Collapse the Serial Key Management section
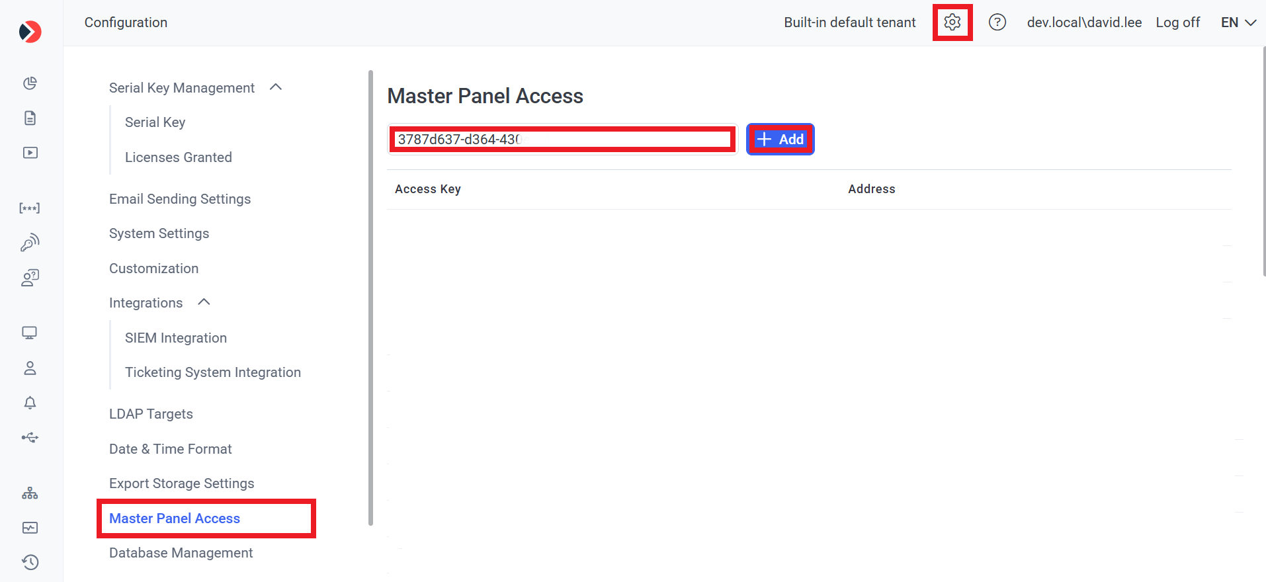Image resolution: width=1266 pixels, height=582 pixels. [x=276, y=87]
